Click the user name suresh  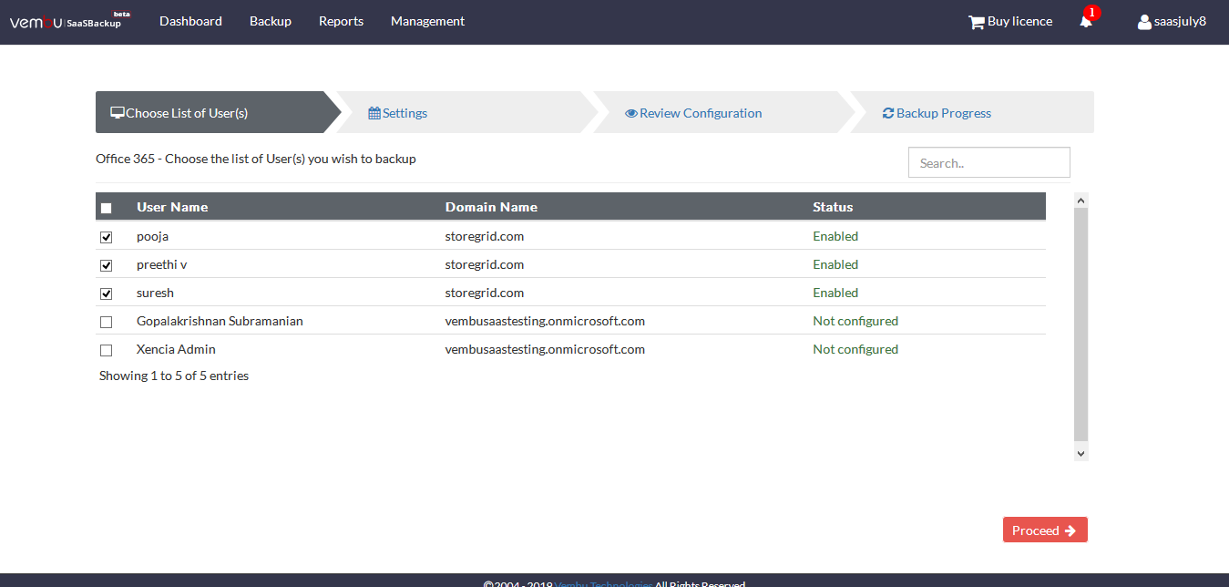click(x=155, y=293)
